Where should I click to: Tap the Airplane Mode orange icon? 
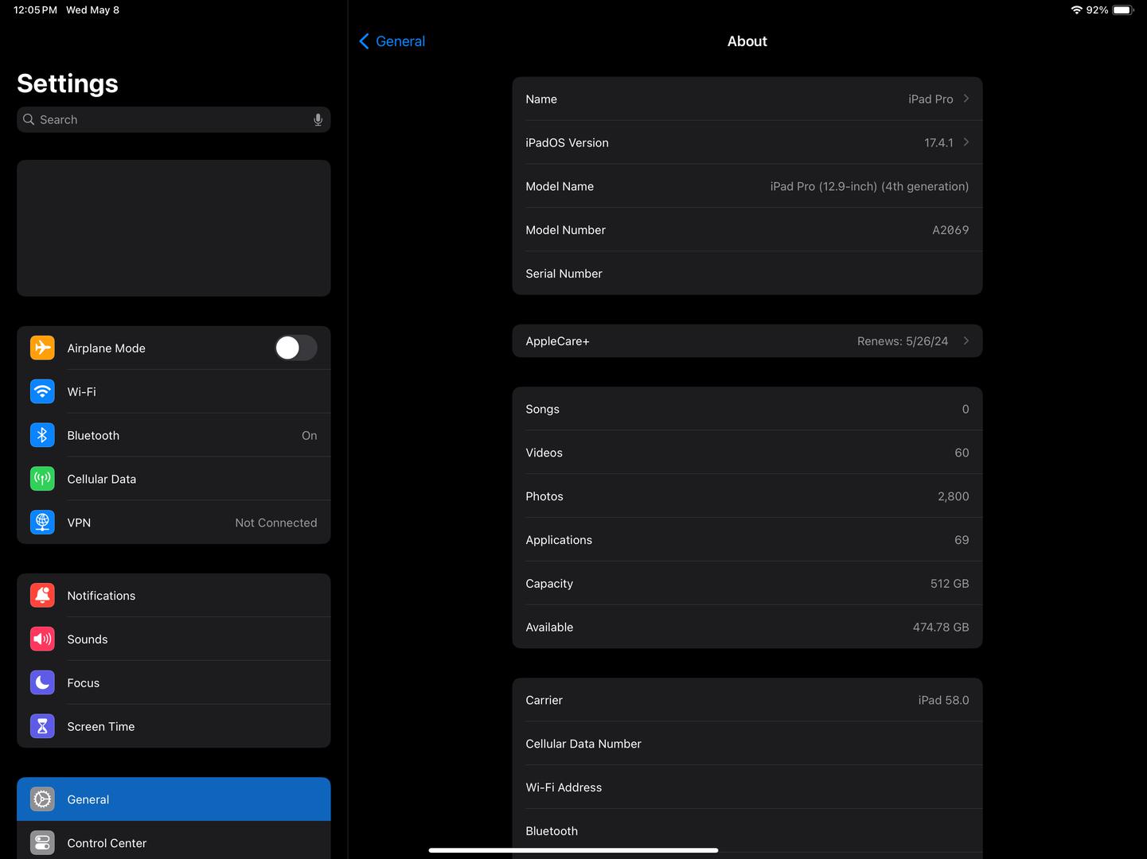(42, 348)
